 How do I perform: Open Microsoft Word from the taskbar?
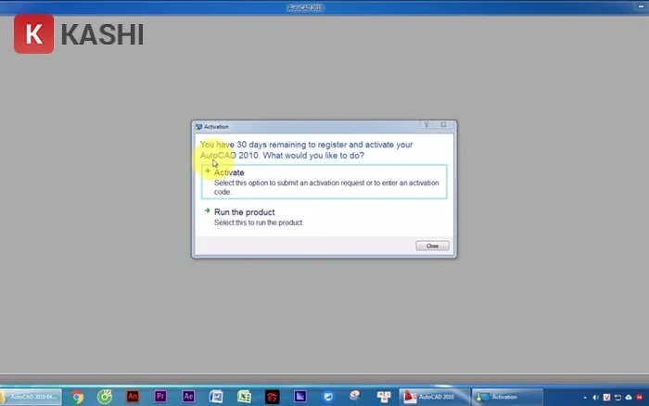[216, 397]
